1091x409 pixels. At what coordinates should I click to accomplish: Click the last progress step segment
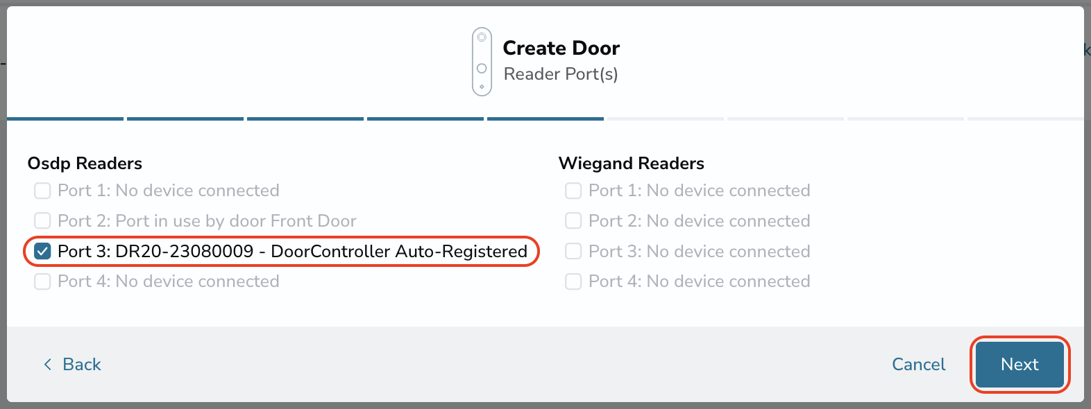[x=1026, y=119]
